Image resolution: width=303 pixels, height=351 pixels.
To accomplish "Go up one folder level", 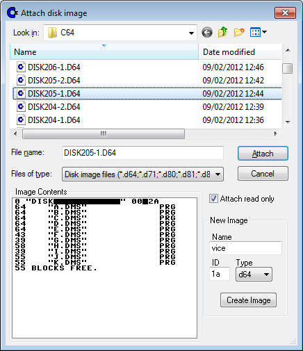I will [x=222, y=32].
